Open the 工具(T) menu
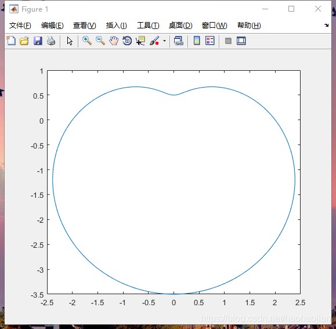336x329 pixels. point(148,26)
